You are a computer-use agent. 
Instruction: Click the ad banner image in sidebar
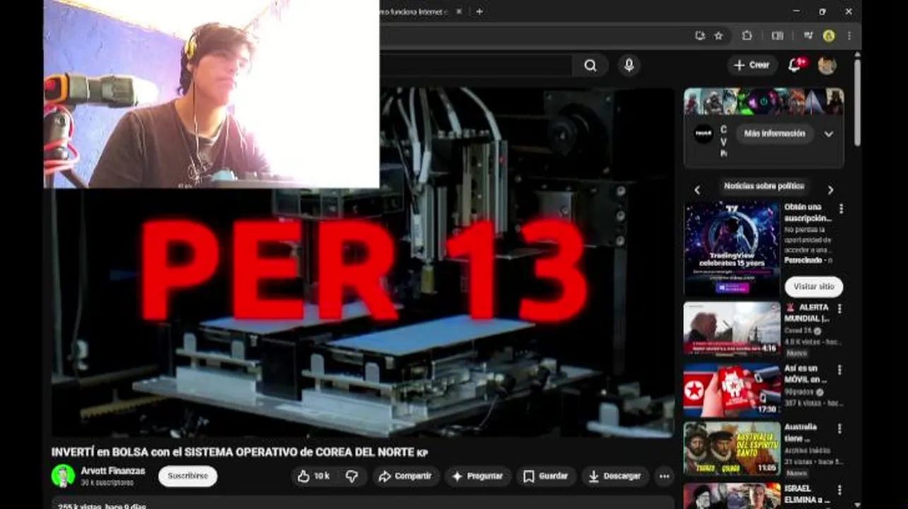[764, 101]
